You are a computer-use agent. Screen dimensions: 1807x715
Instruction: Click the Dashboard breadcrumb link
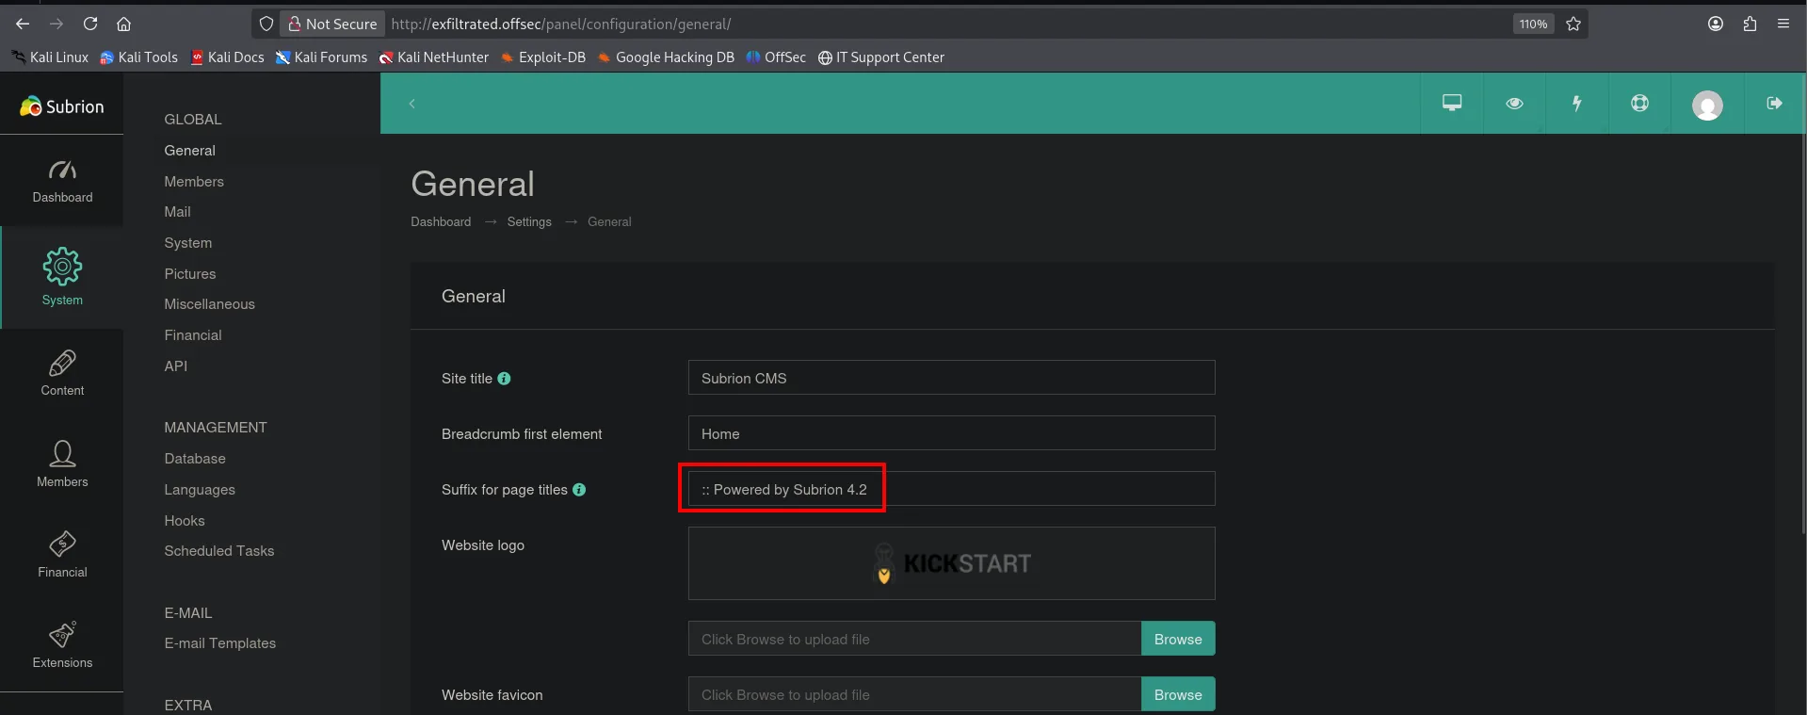441,222
